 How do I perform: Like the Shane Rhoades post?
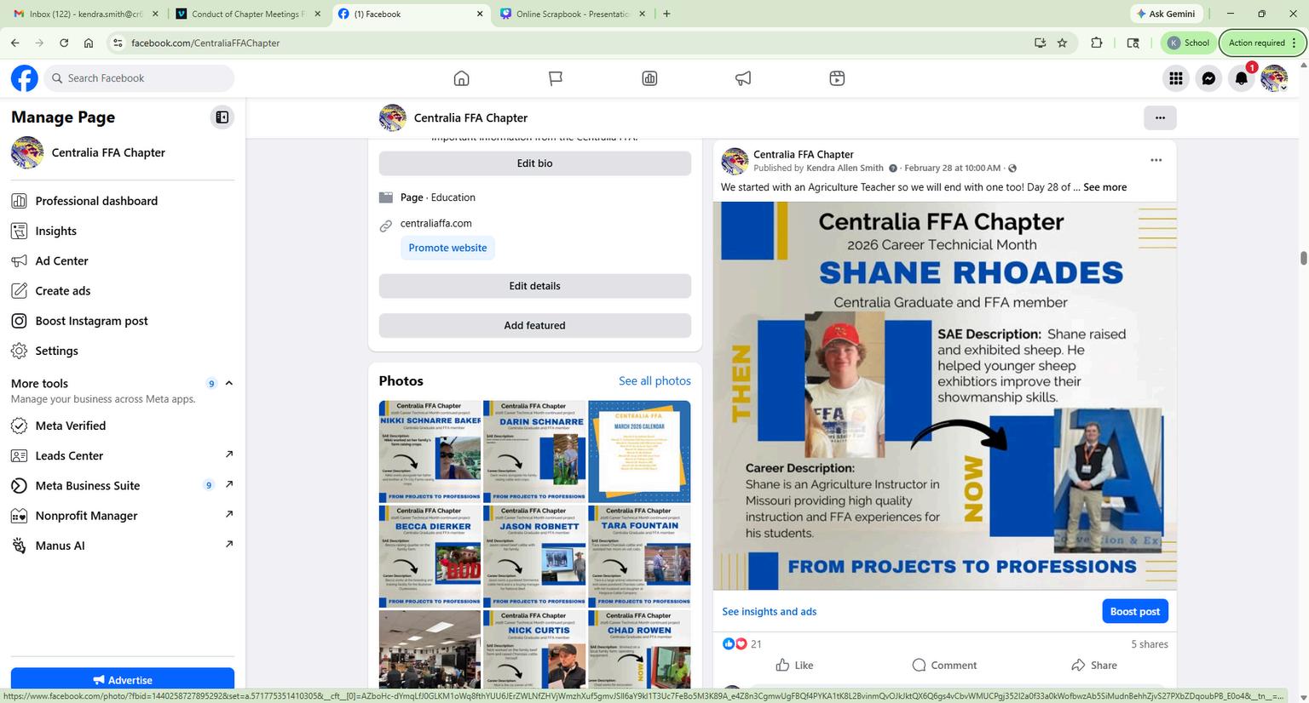pos(794,665)
